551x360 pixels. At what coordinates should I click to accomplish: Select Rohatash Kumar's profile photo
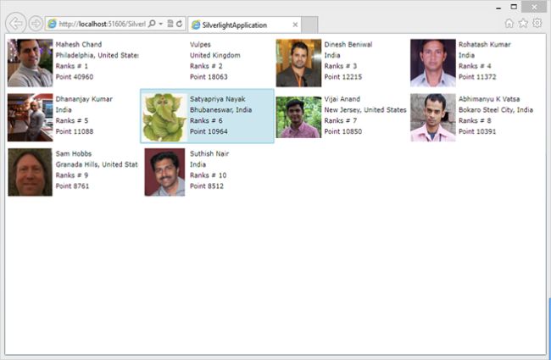click(x=433, y=63)
